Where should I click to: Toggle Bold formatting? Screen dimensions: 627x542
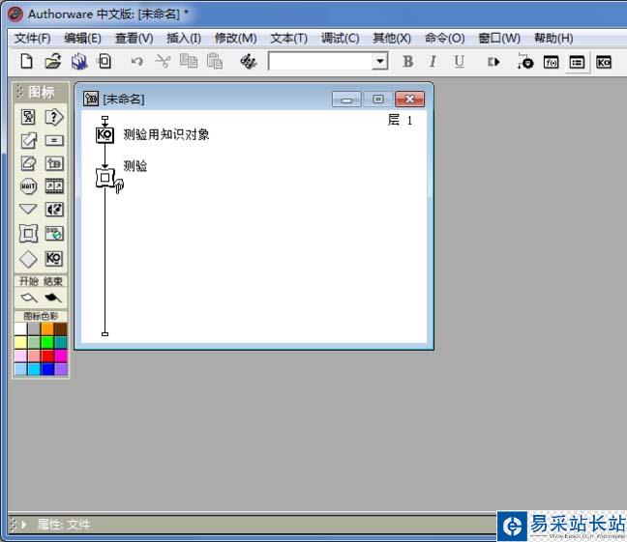tap(408, 62)
